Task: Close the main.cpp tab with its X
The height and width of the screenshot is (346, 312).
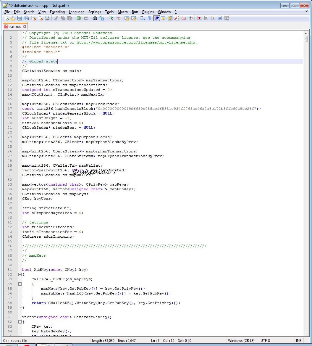Action: 25,26
